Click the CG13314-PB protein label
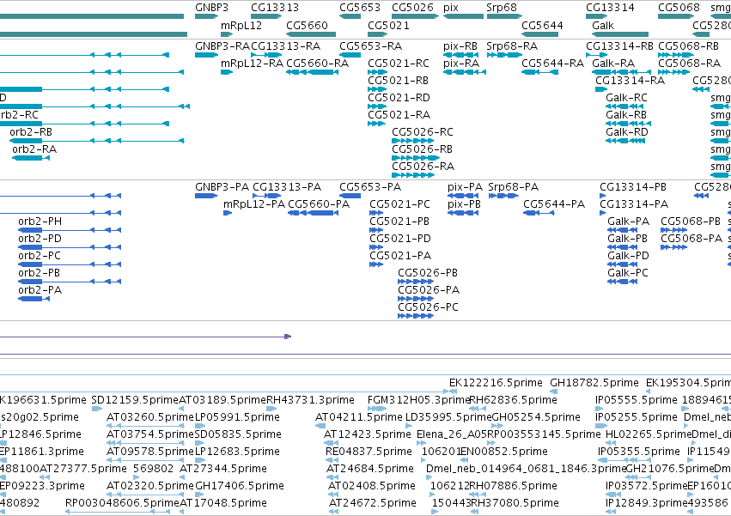 [x=633, y=187]
